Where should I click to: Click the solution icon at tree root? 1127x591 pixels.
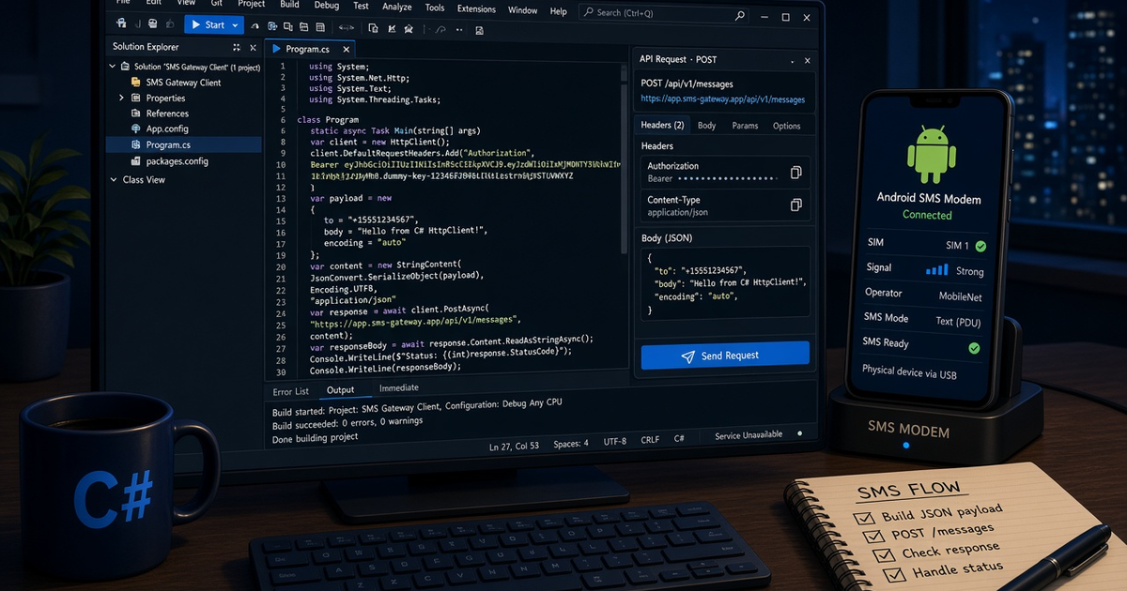125,67
